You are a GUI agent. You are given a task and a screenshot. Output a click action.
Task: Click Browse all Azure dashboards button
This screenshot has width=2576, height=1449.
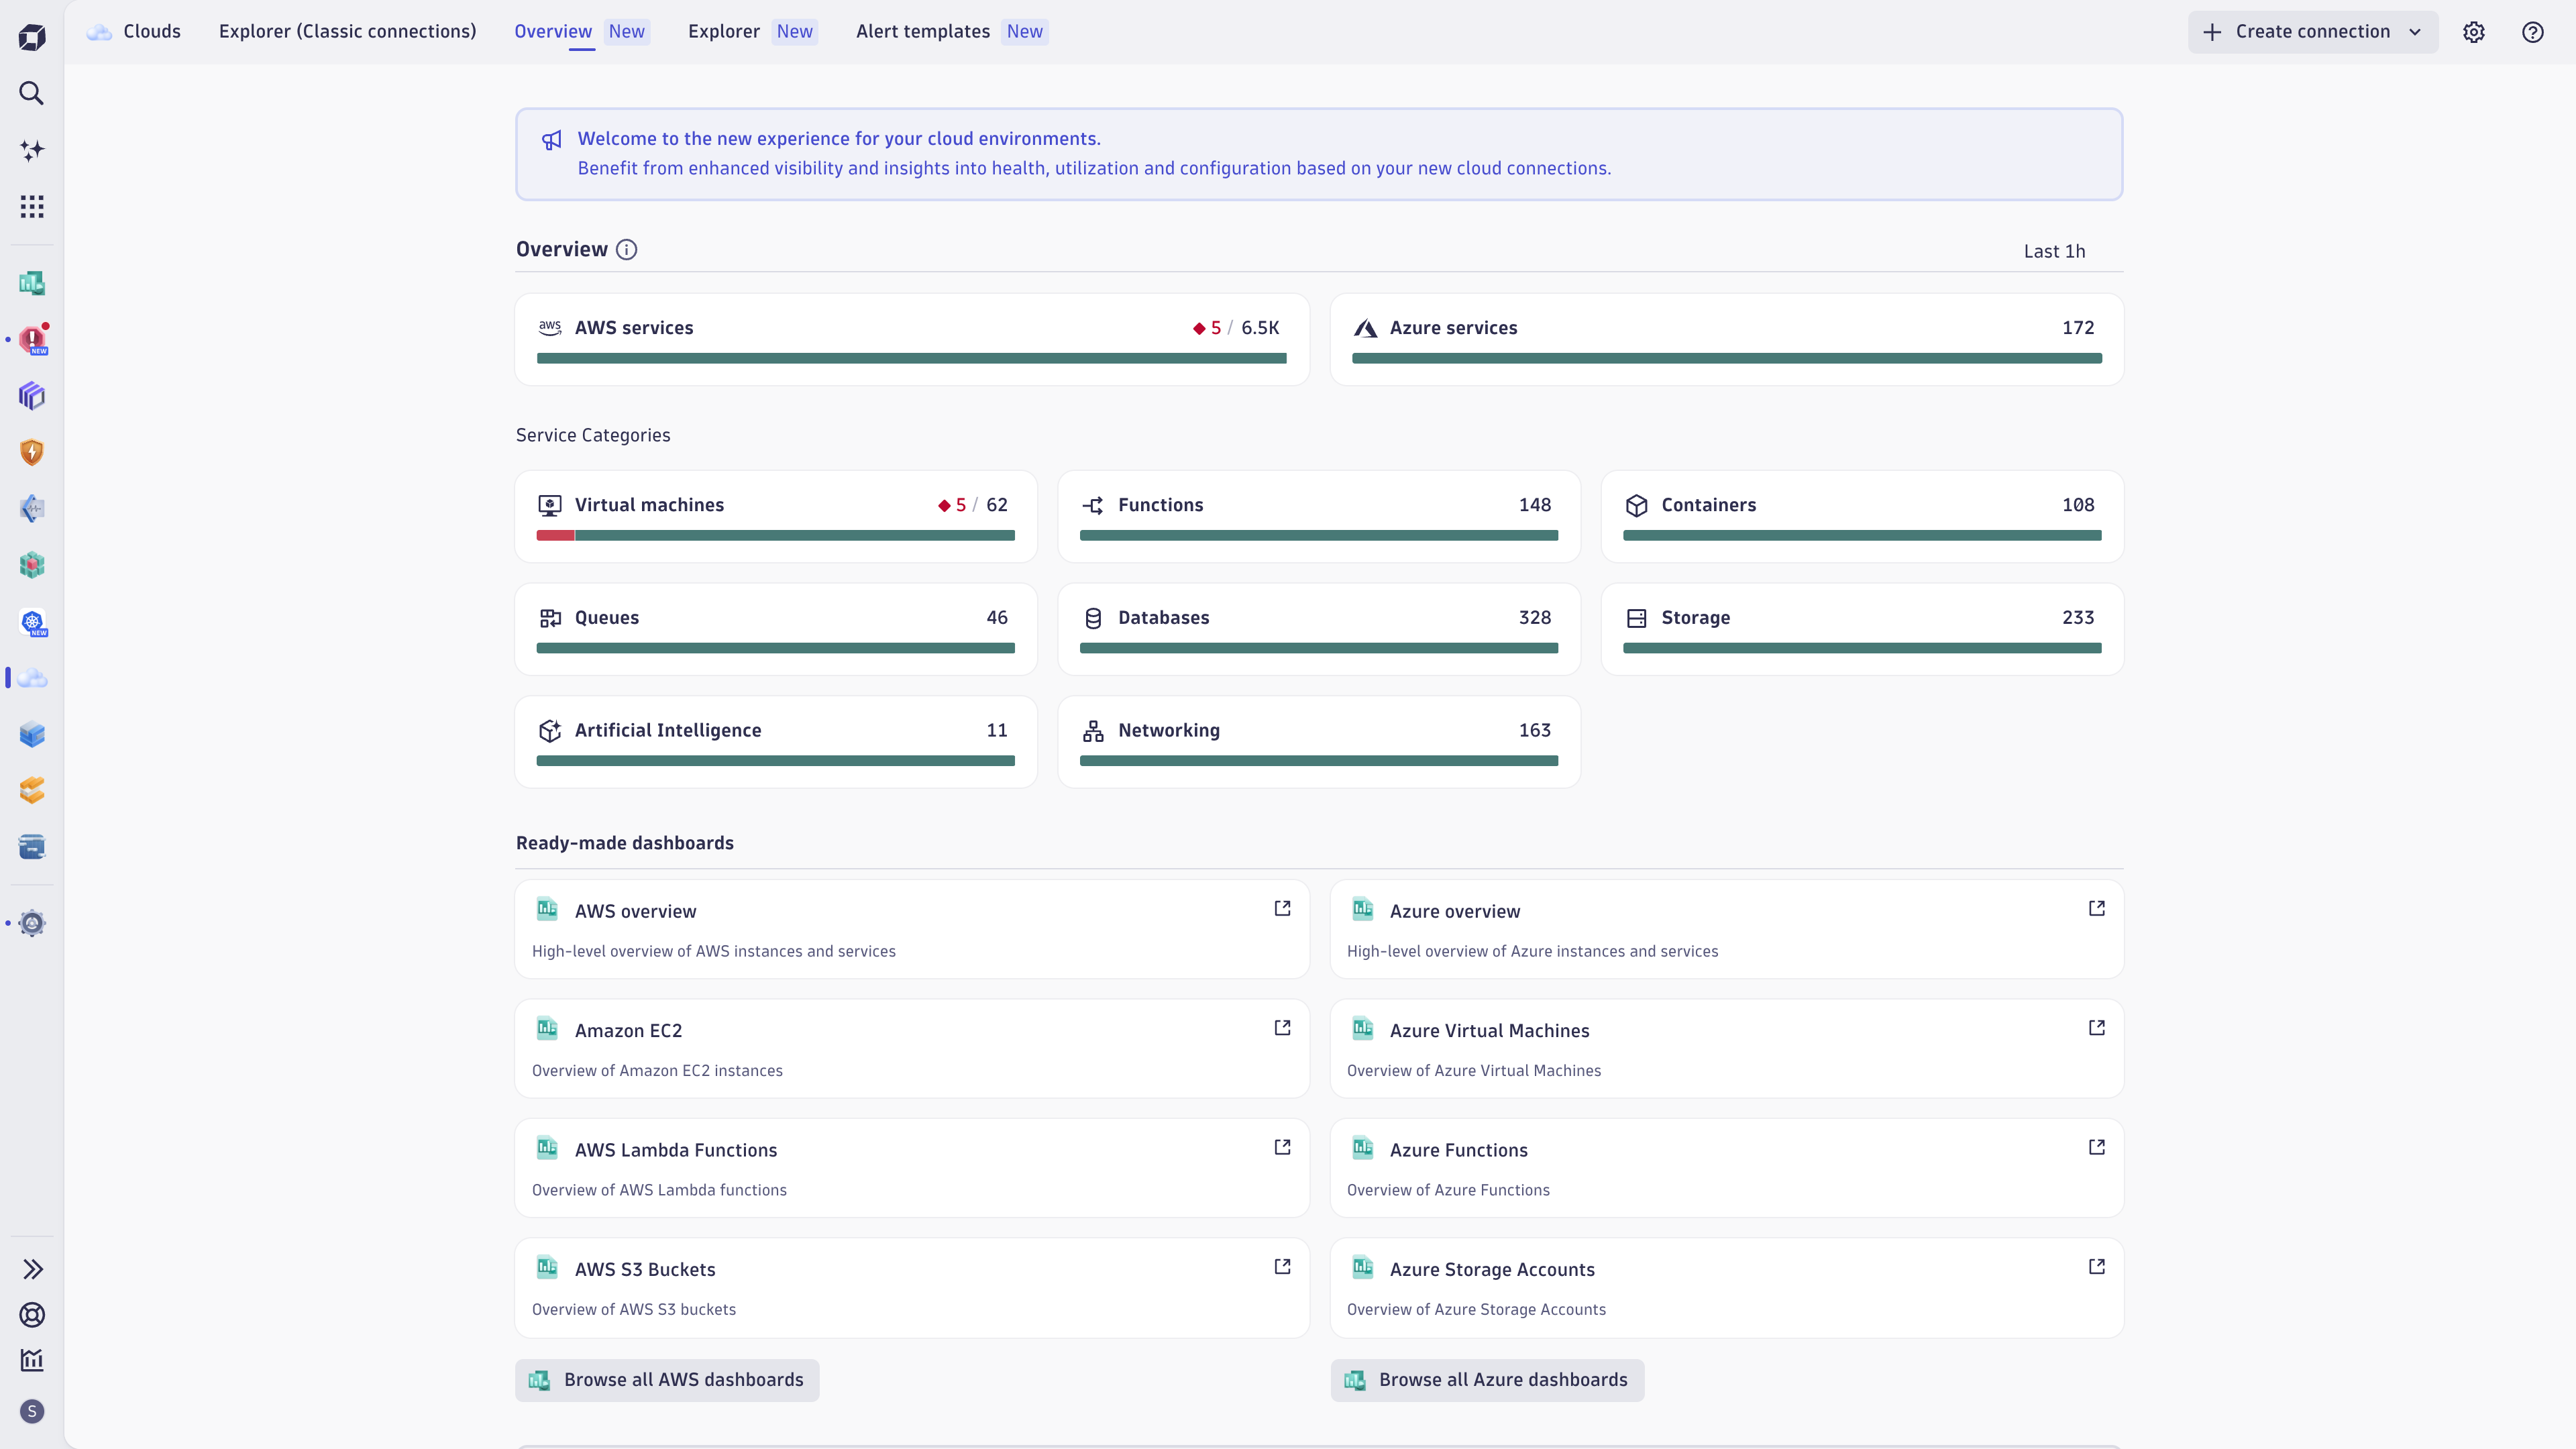(x=1487, y=1380)
